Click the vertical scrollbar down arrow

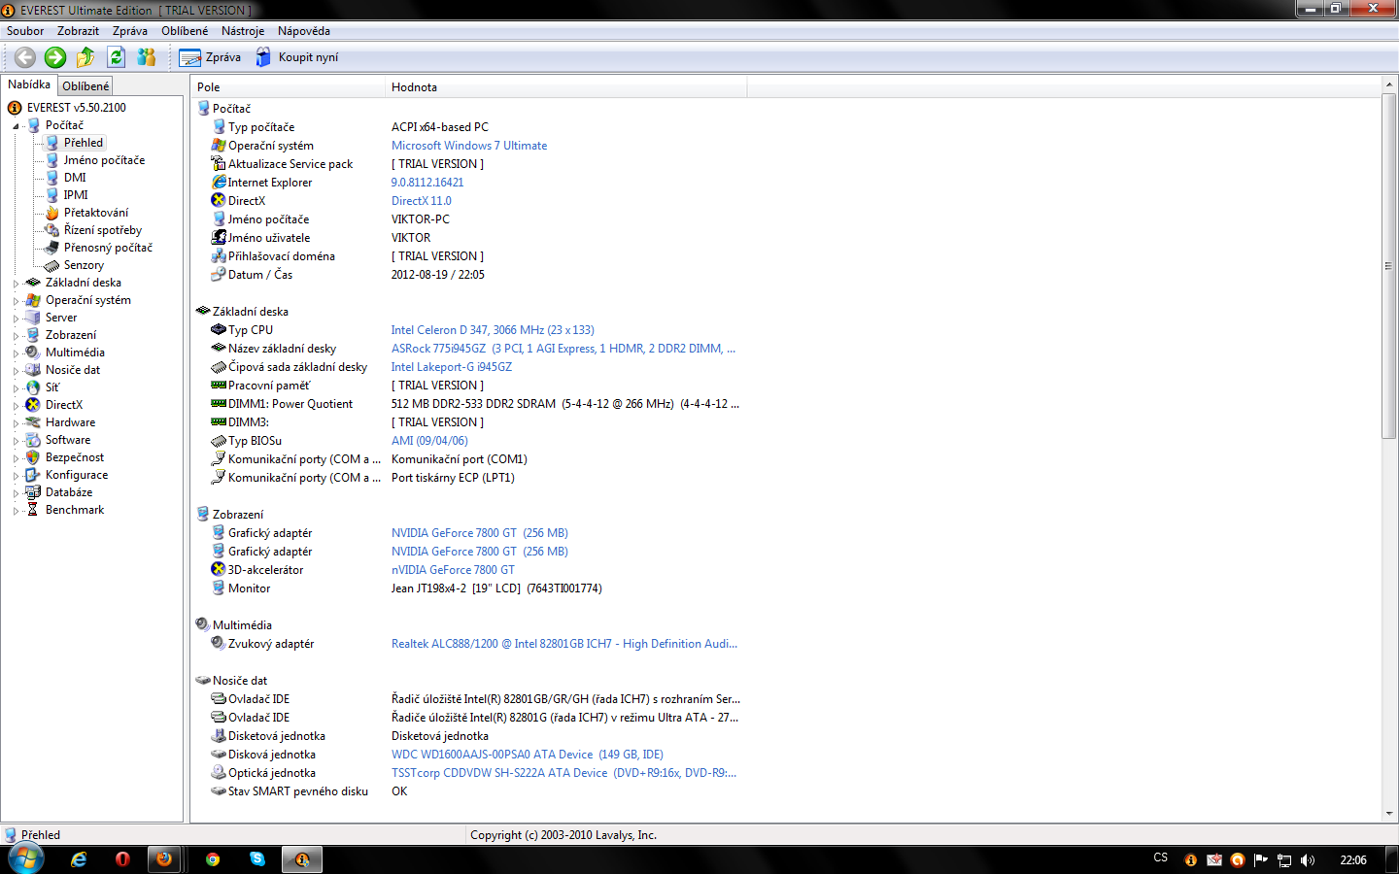pos(1388,814)
